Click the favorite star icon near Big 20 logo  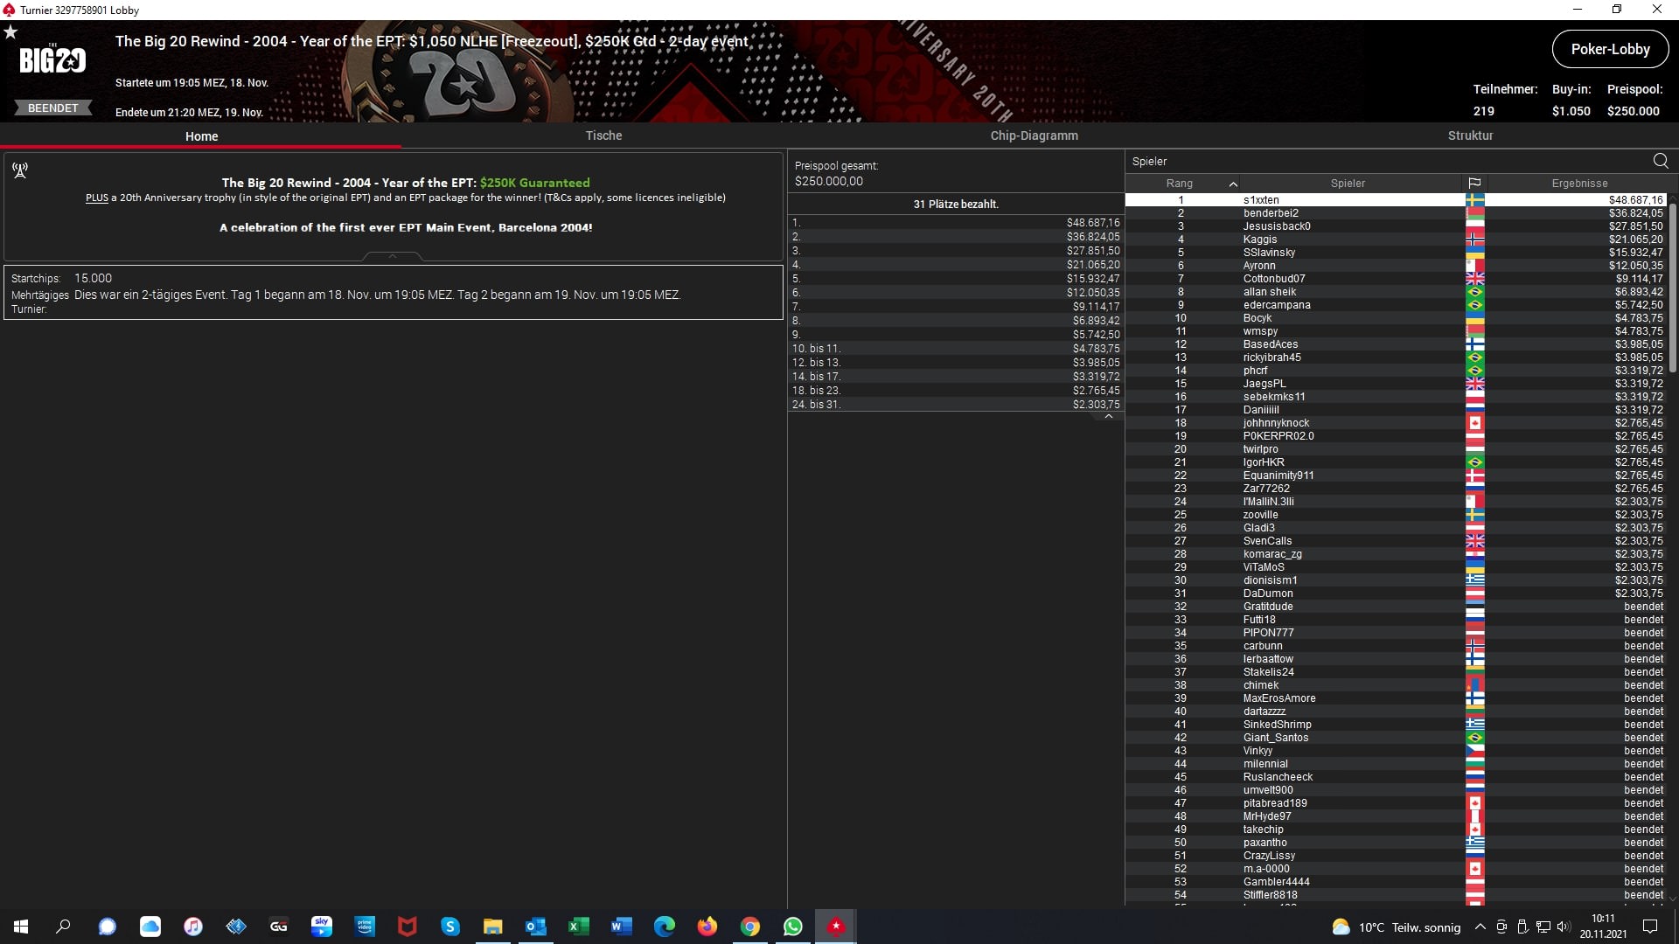pyautogui.click(x=10, y=32)
